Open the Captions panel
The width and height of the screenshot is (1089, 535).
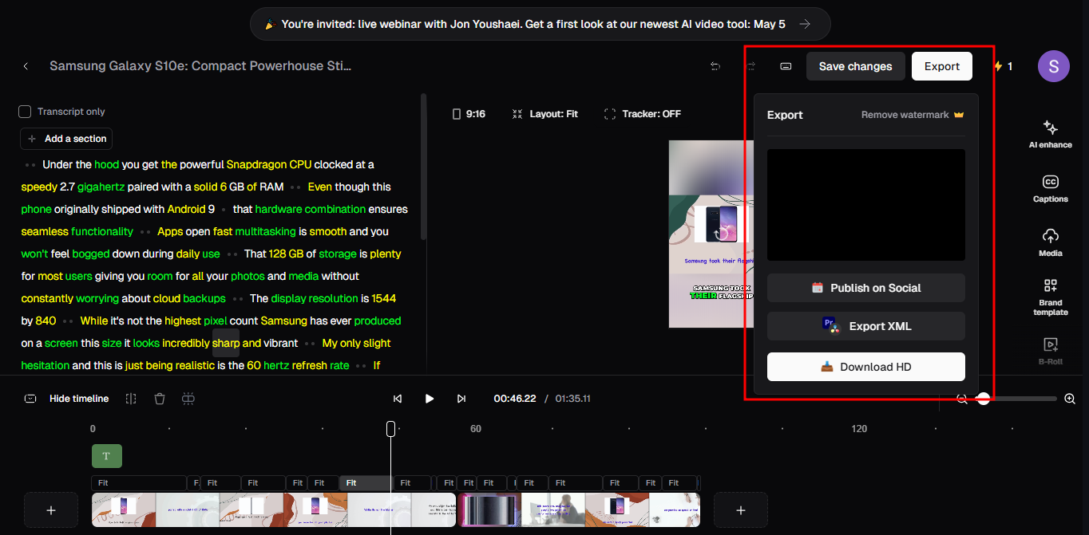(x=1050, y=189)
